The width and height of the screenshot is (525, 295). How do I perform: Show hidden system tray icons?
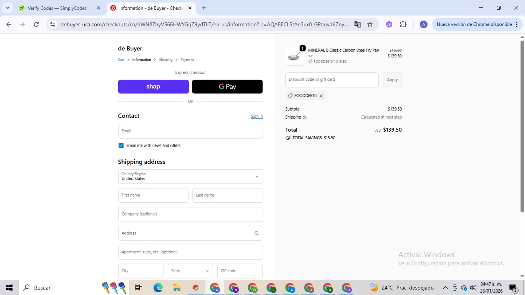445,288
